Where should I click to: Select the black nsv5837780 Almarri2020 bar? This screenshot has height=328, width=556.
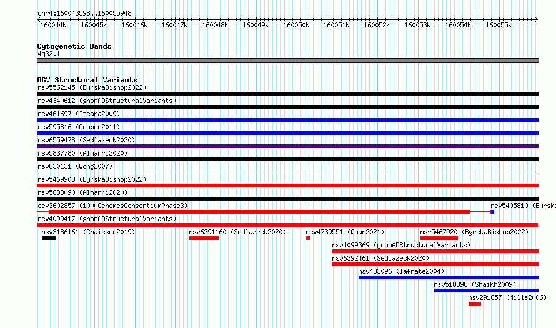point(287,159)
